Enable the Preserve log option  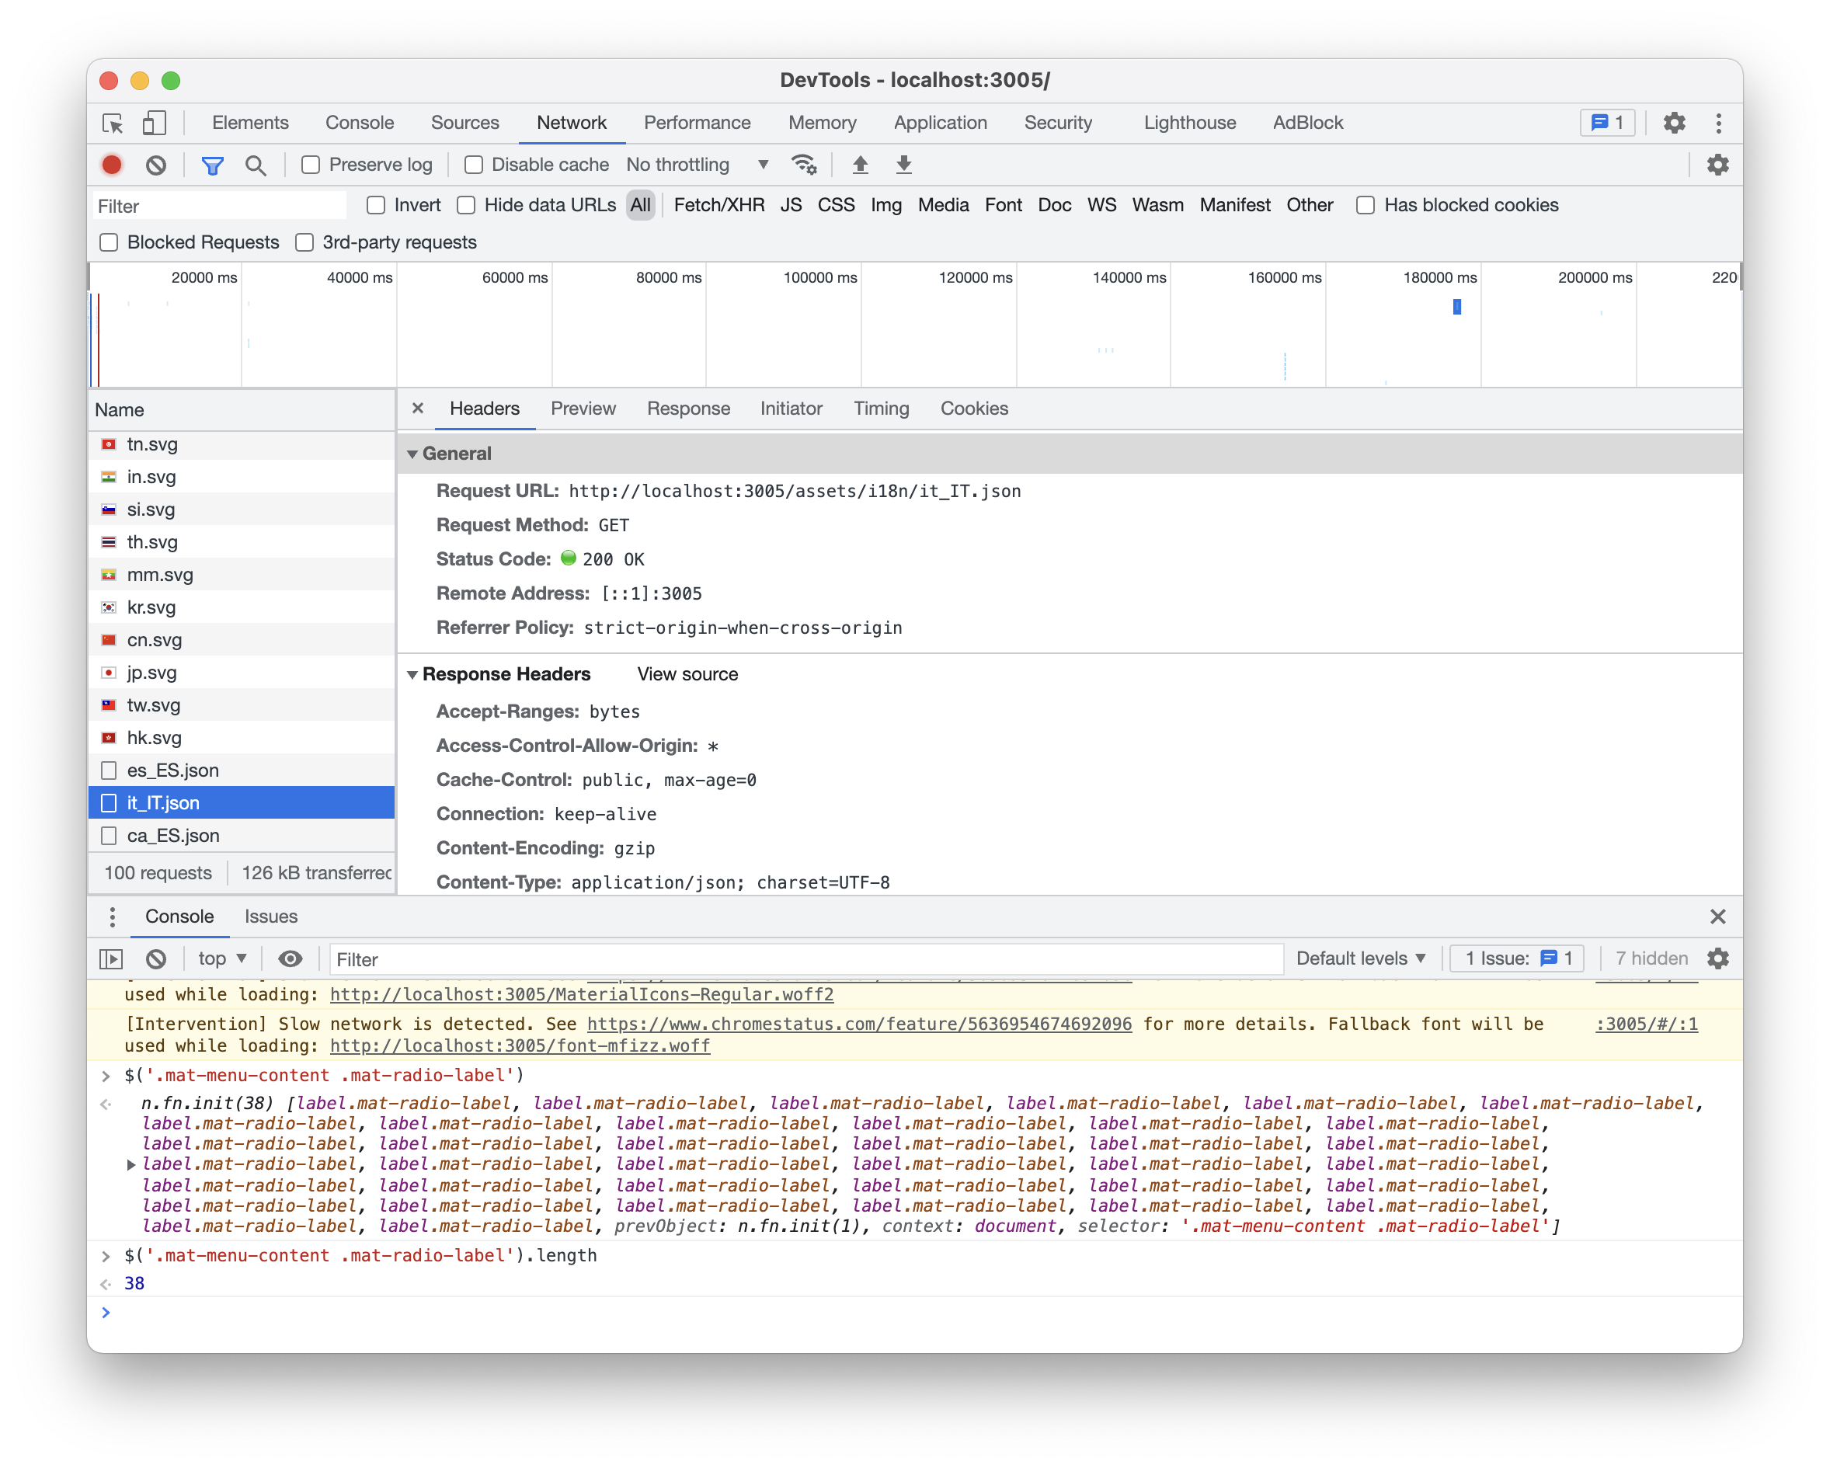click(x=311, y=165)
